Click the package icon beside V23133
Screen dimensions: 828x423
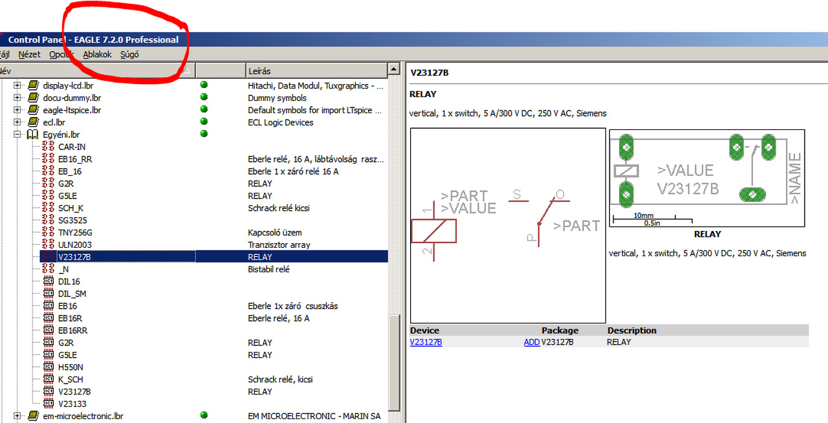[49, 404]
